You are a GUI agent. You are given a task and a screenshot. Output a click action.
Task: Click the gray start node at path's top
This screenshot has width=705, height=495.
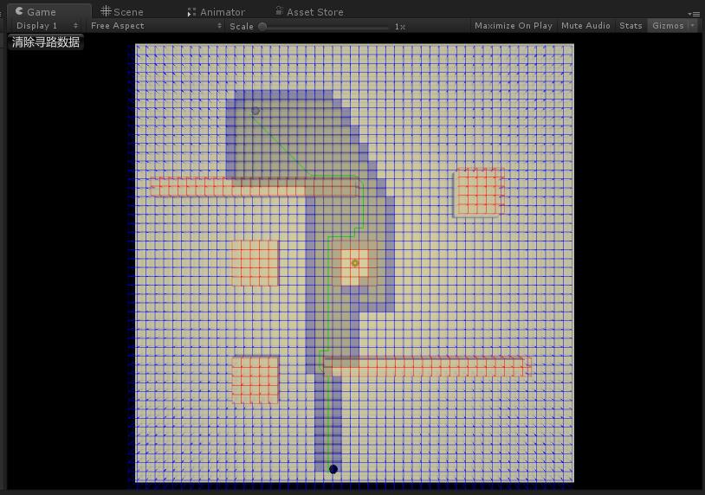pos(255,111)
